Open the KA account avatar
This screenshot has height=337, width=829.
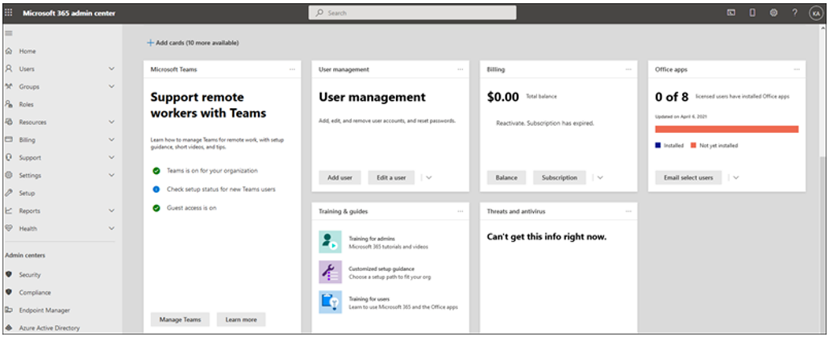tap(816, 13)
